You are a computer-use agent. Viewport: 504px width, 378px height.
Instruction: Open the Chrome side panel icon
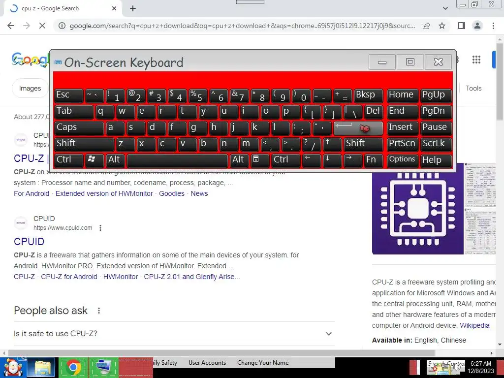[x=462, y=26]
